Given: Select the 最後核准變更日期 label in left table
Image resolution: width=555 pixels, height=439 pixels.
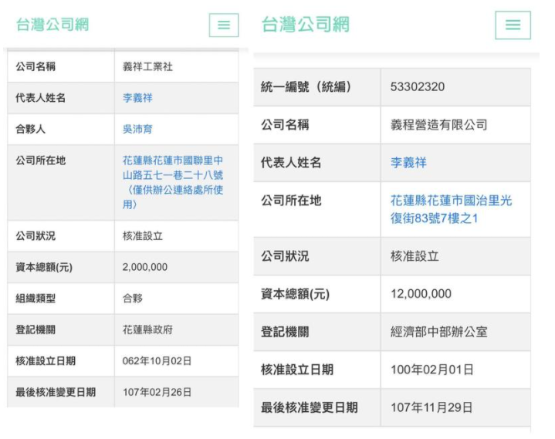Looking at the screenshot, I should point(56,392).
